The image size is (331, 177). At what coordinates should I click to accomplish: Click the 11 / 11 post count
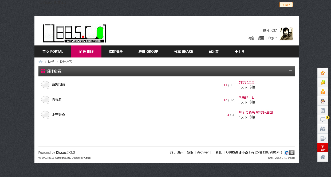(229, 85)
